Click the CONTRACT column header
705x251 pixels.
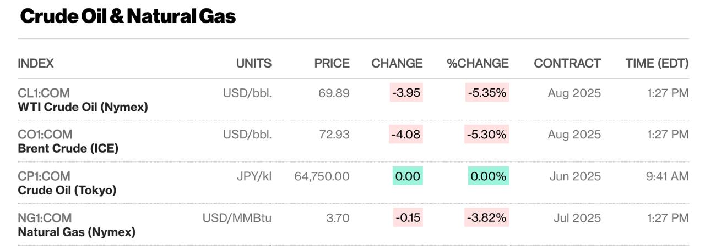[567, 63]
